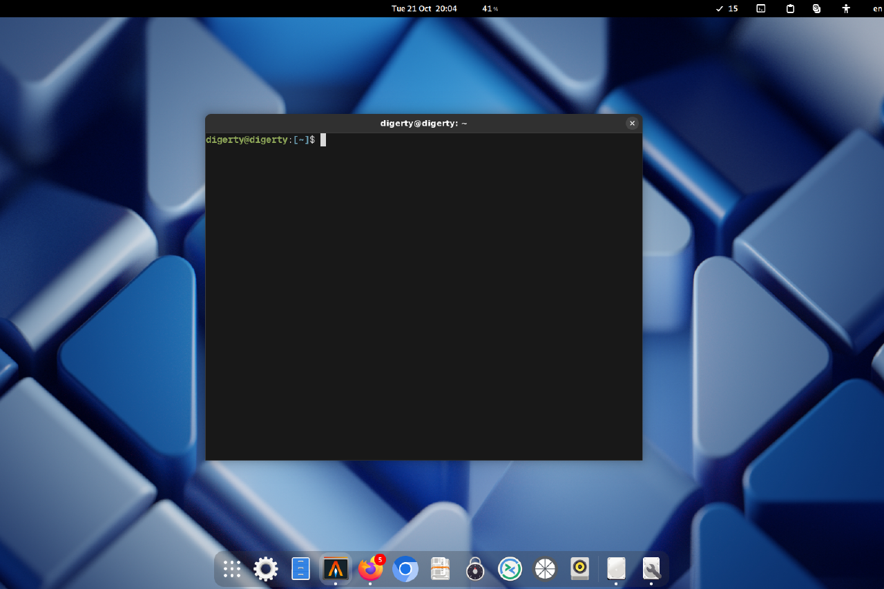Click the 41% indicator in top bar
This screenshot has height=589, width=884.
pyautogui.click(x=490, y=8)
